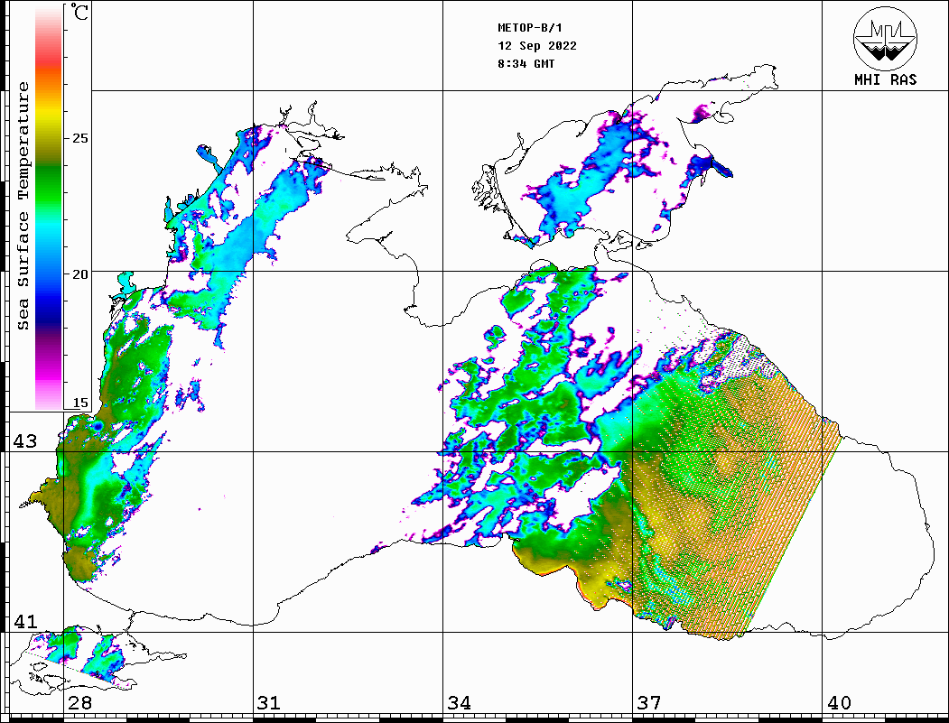Click the '8:34 GMT' time text
The width and height of the screenshot is (949, 723).
(x=526, y=63)
